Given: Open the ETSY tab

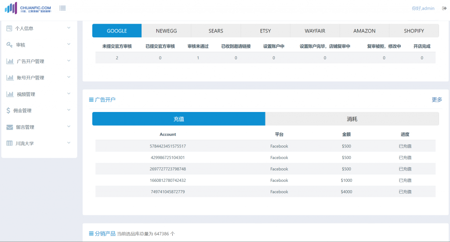Looking at the screenshot, I should (265, 31).
